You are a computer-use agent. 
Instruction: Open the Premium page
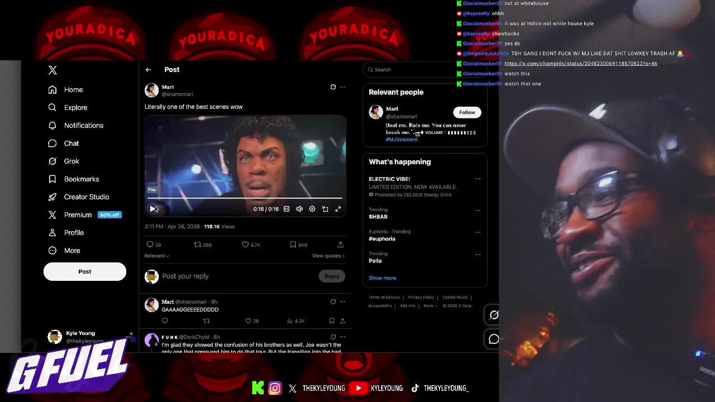84,214
